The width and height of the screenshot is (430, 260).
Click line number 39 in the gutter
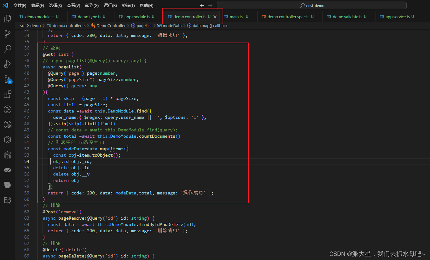26,67
